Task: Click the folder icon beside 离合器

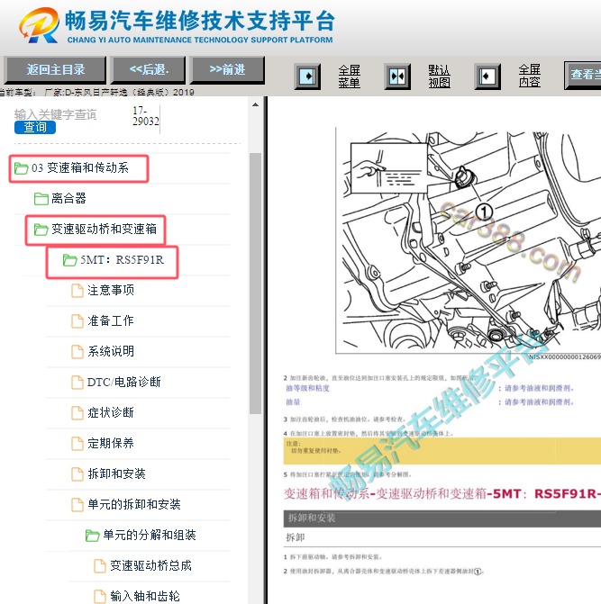Action: coord(41,199)
